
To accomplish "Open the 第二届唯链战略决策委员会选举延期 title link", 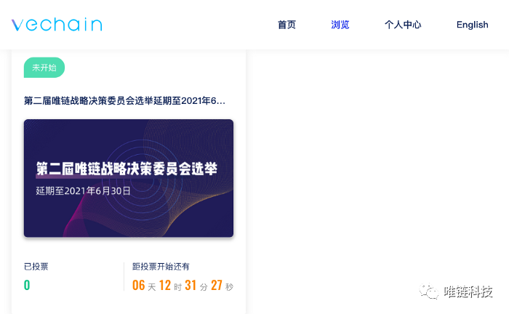I will 124,101.
